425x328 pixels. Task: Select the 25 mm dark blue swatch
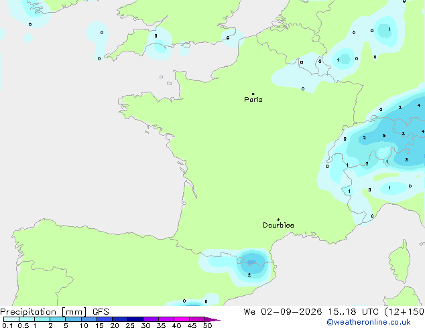[135, 319]
